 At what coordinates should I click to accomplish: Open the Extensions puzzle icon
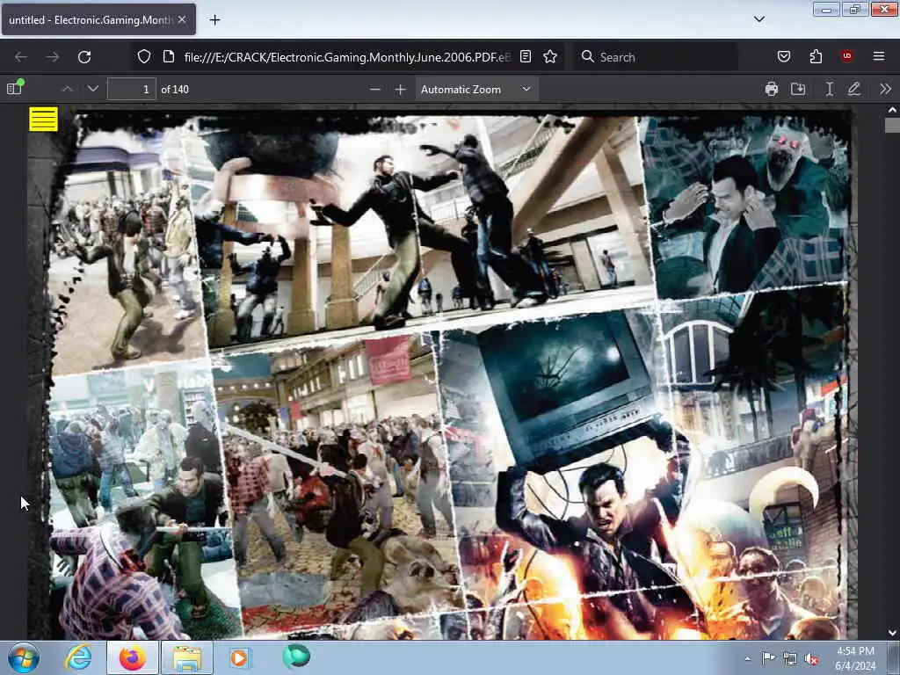click(816, 56)
